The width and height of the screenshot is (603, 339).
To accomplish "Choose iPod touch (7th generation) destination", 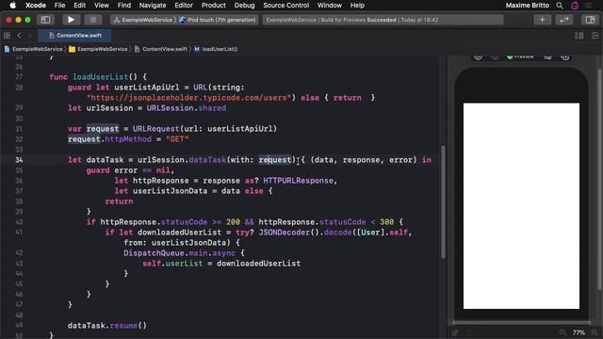I will point(218,20).
